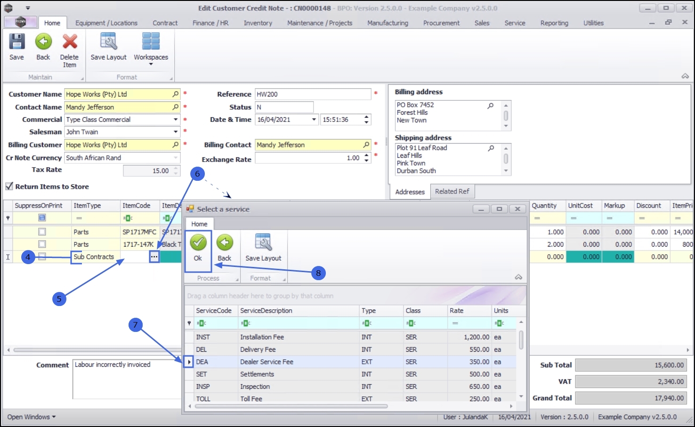Check SuppressOnPrint for 1717-147K parts row
Image resolution: width=695 pixels, height=427 pixels.
42,244
